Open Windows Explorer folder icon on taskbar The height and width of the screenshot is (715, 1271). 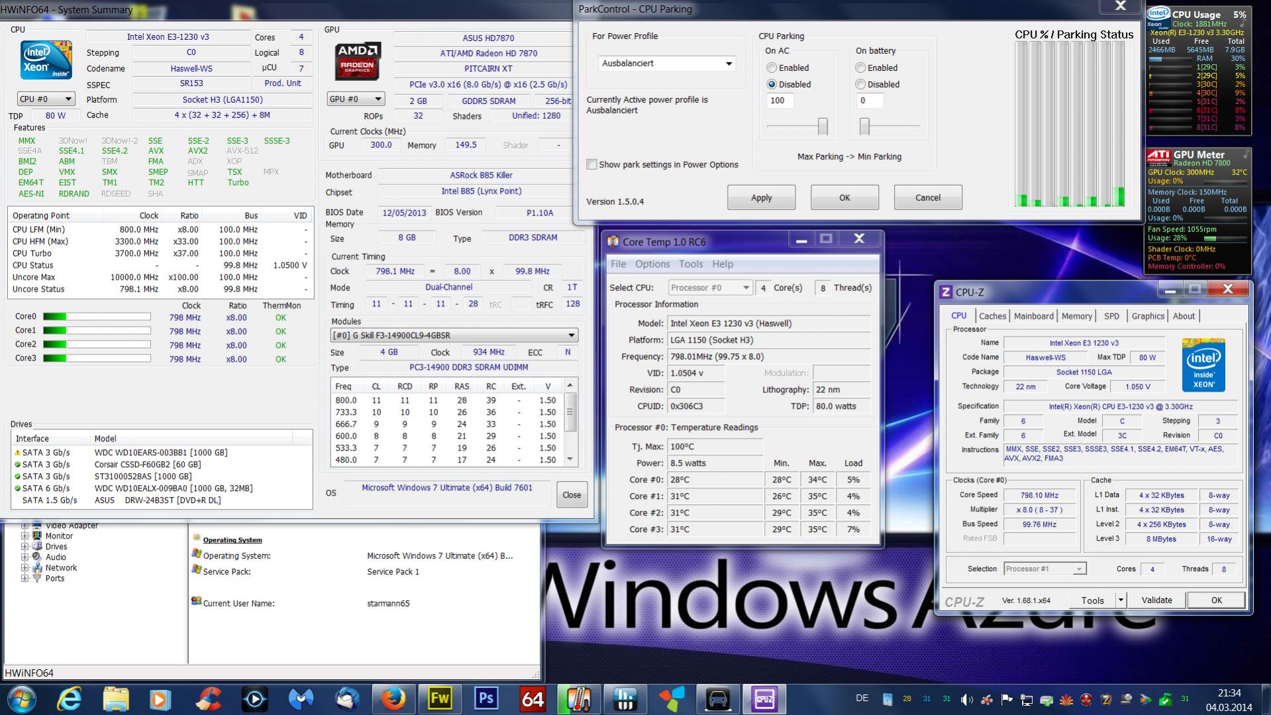(x=115, y=699)
